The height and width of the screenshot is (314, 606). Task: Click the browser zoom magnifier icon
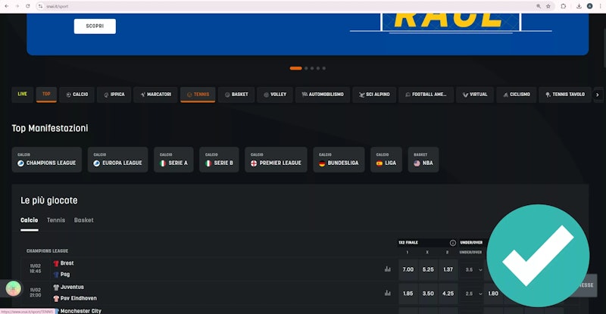[x=538, y=5]
